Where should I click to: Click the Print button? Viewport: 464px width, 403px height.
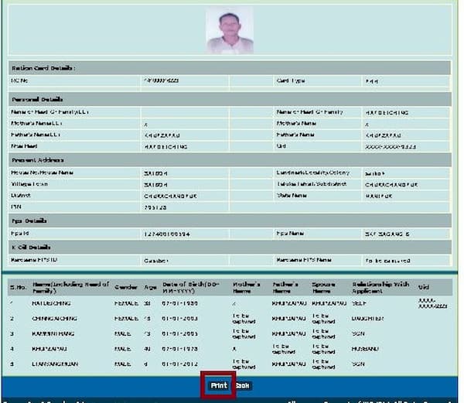(219, 385)
